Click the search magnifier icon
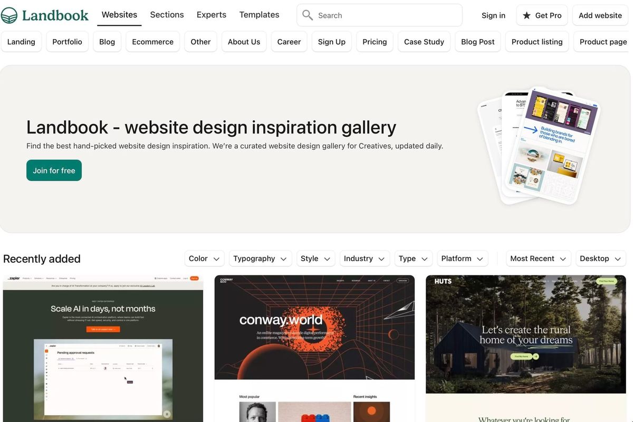This screenshot has height=422, width=633. (308, 15)
